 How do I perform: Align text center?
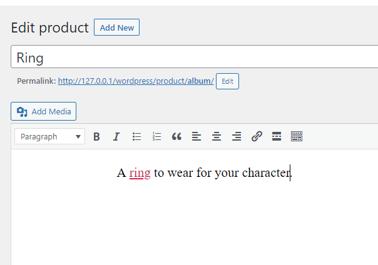pos(217,136)
